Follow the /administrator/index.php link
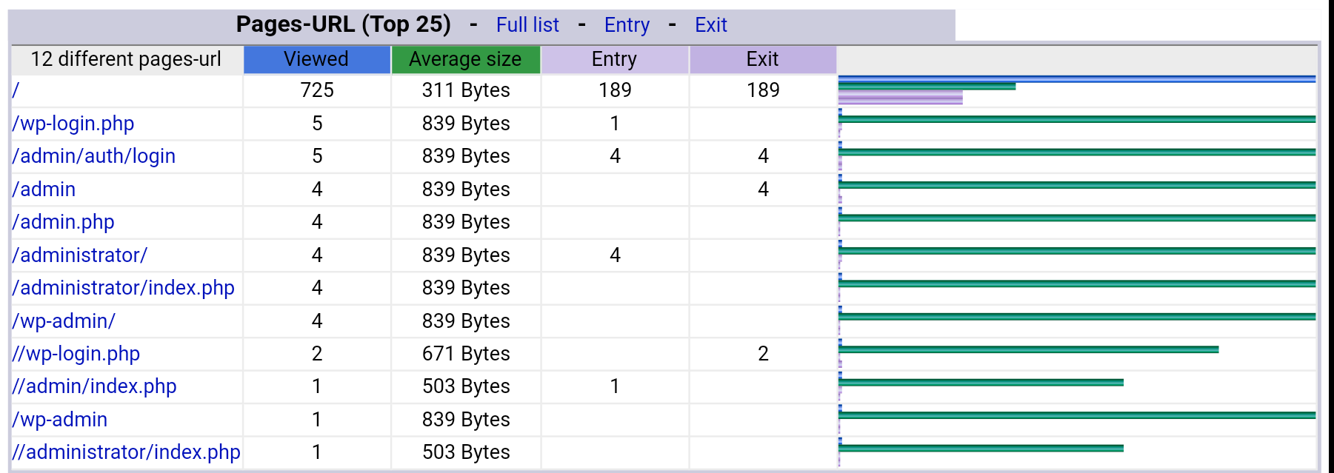Image resolution: width=1334 pixels, height=473 pixels. [124, 288]
